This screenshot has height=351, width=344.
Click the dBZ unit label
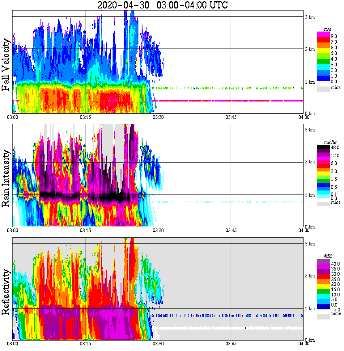328,256
